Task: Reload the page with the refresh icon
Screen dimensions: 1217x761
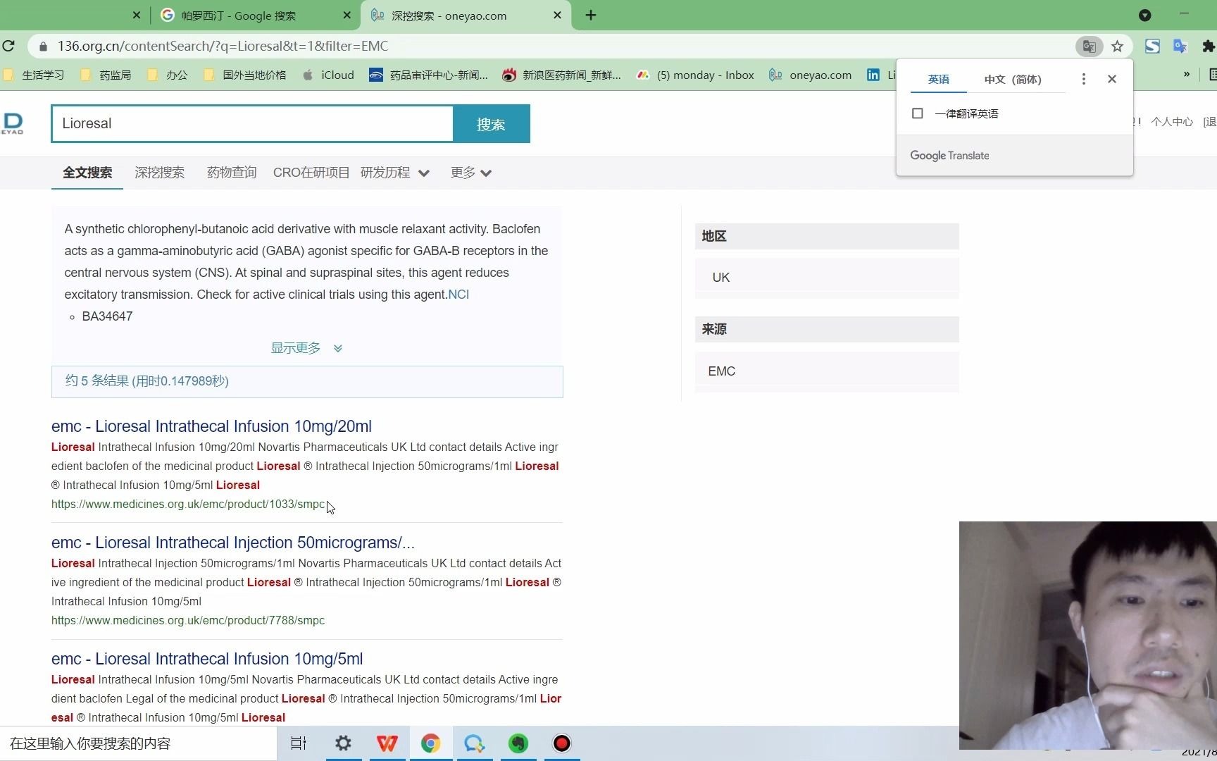Action: click(8, 47)
